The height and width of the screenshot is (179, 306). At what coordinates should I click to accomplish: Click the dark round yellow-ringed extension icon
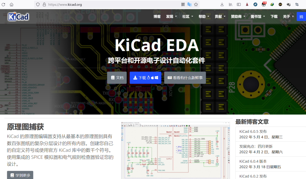click(280, 5)
